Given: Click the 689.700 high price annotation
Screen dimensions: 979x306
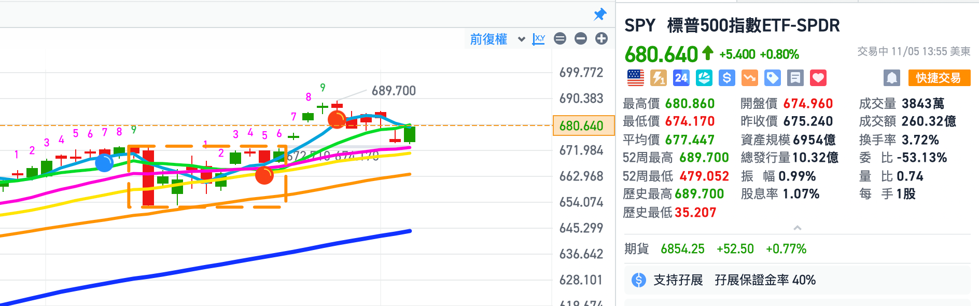Looking at the screenshot, I should (394, 91).
